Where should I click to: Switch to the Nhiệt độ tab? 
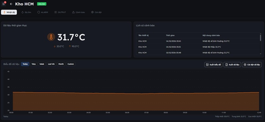tap(9, 12)
